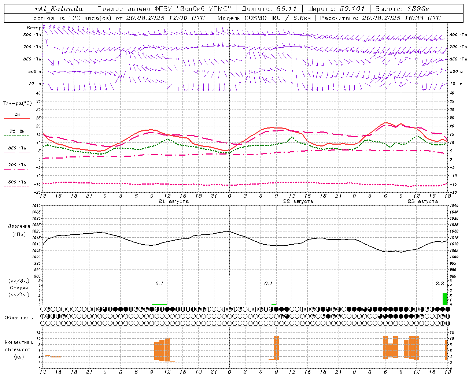Click the Td 2м dew point legend entry
Image resolution: width=469 pixels, height=375 pixels.
[17, 131]
